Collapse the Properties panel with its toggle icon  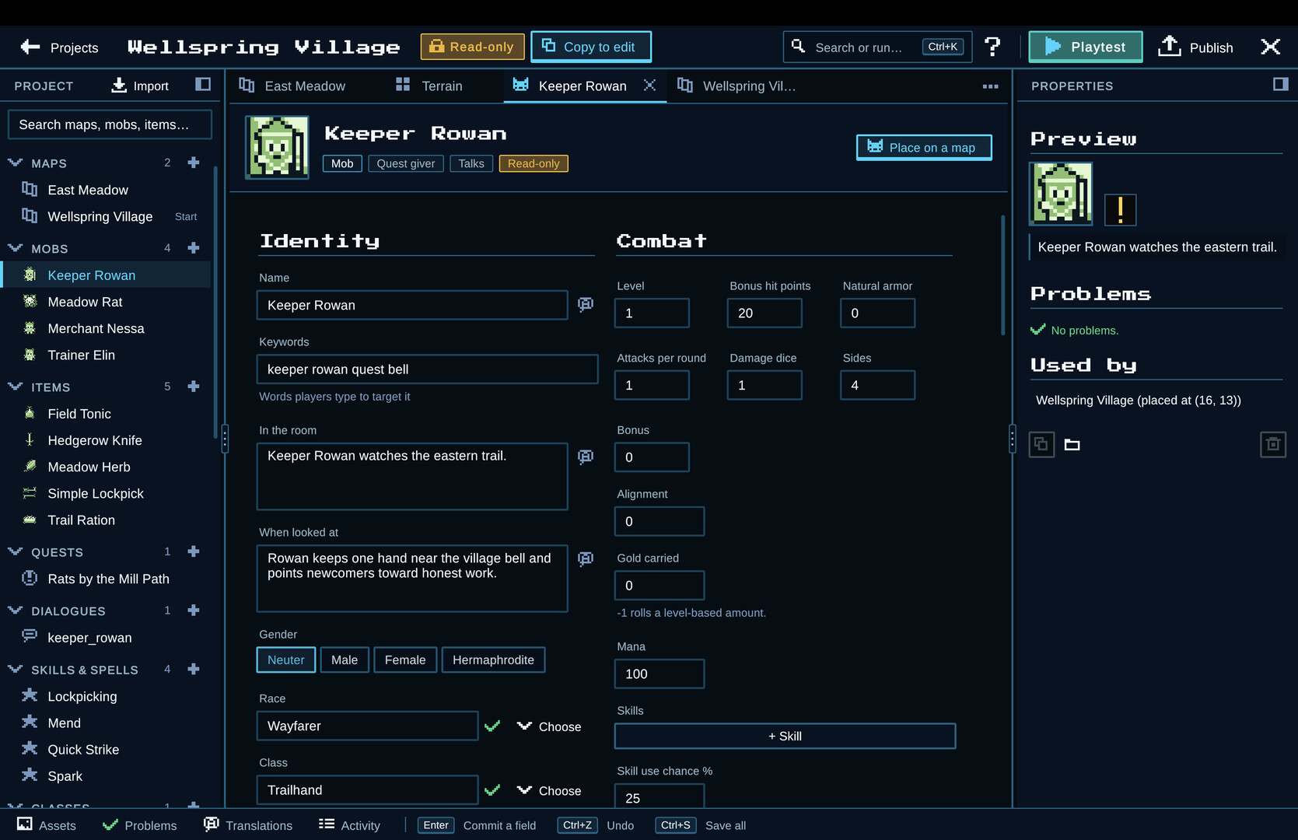coord(1280,84)
